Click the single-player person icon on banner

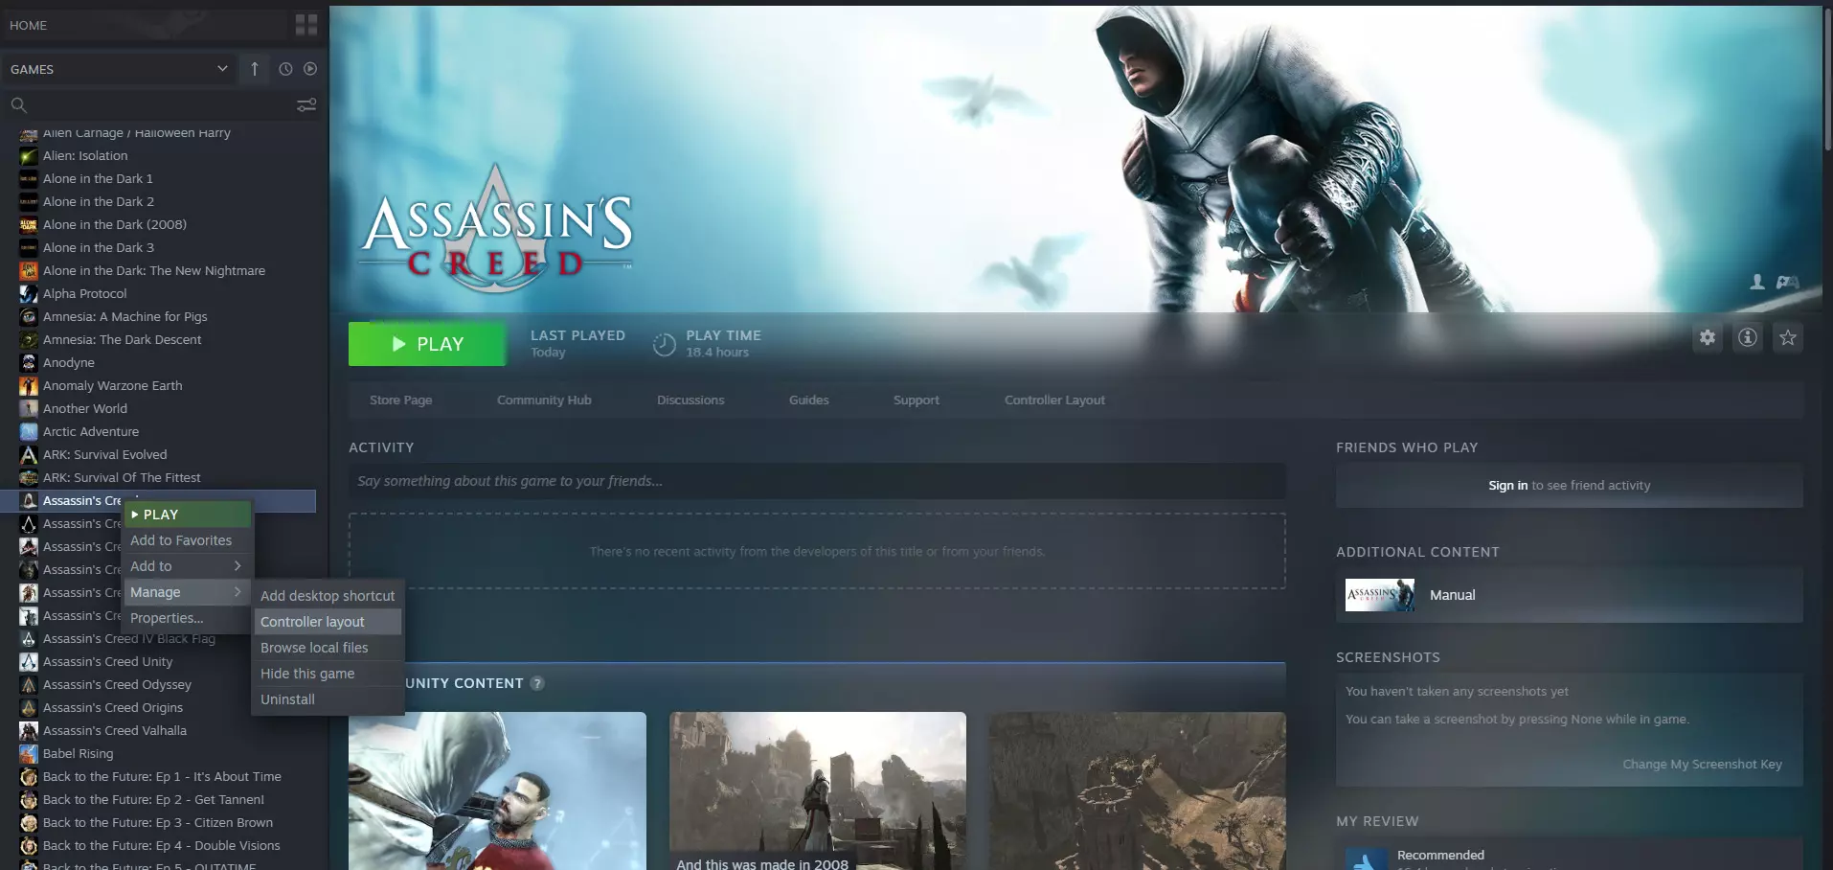pos(1757,282)
